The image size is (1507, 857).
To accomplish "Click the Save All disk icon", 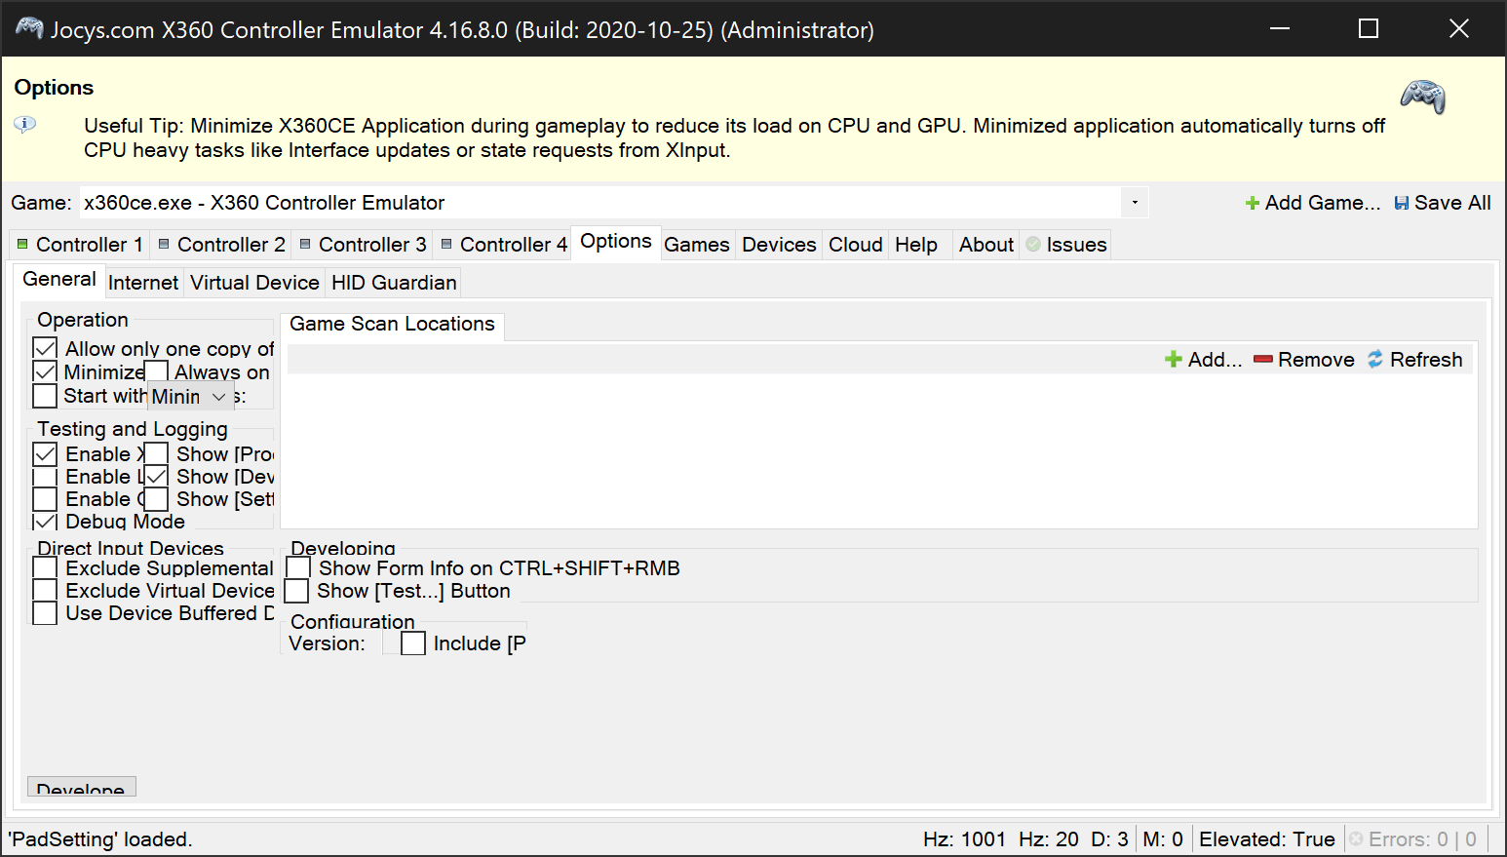I will tap(1401, 202).
